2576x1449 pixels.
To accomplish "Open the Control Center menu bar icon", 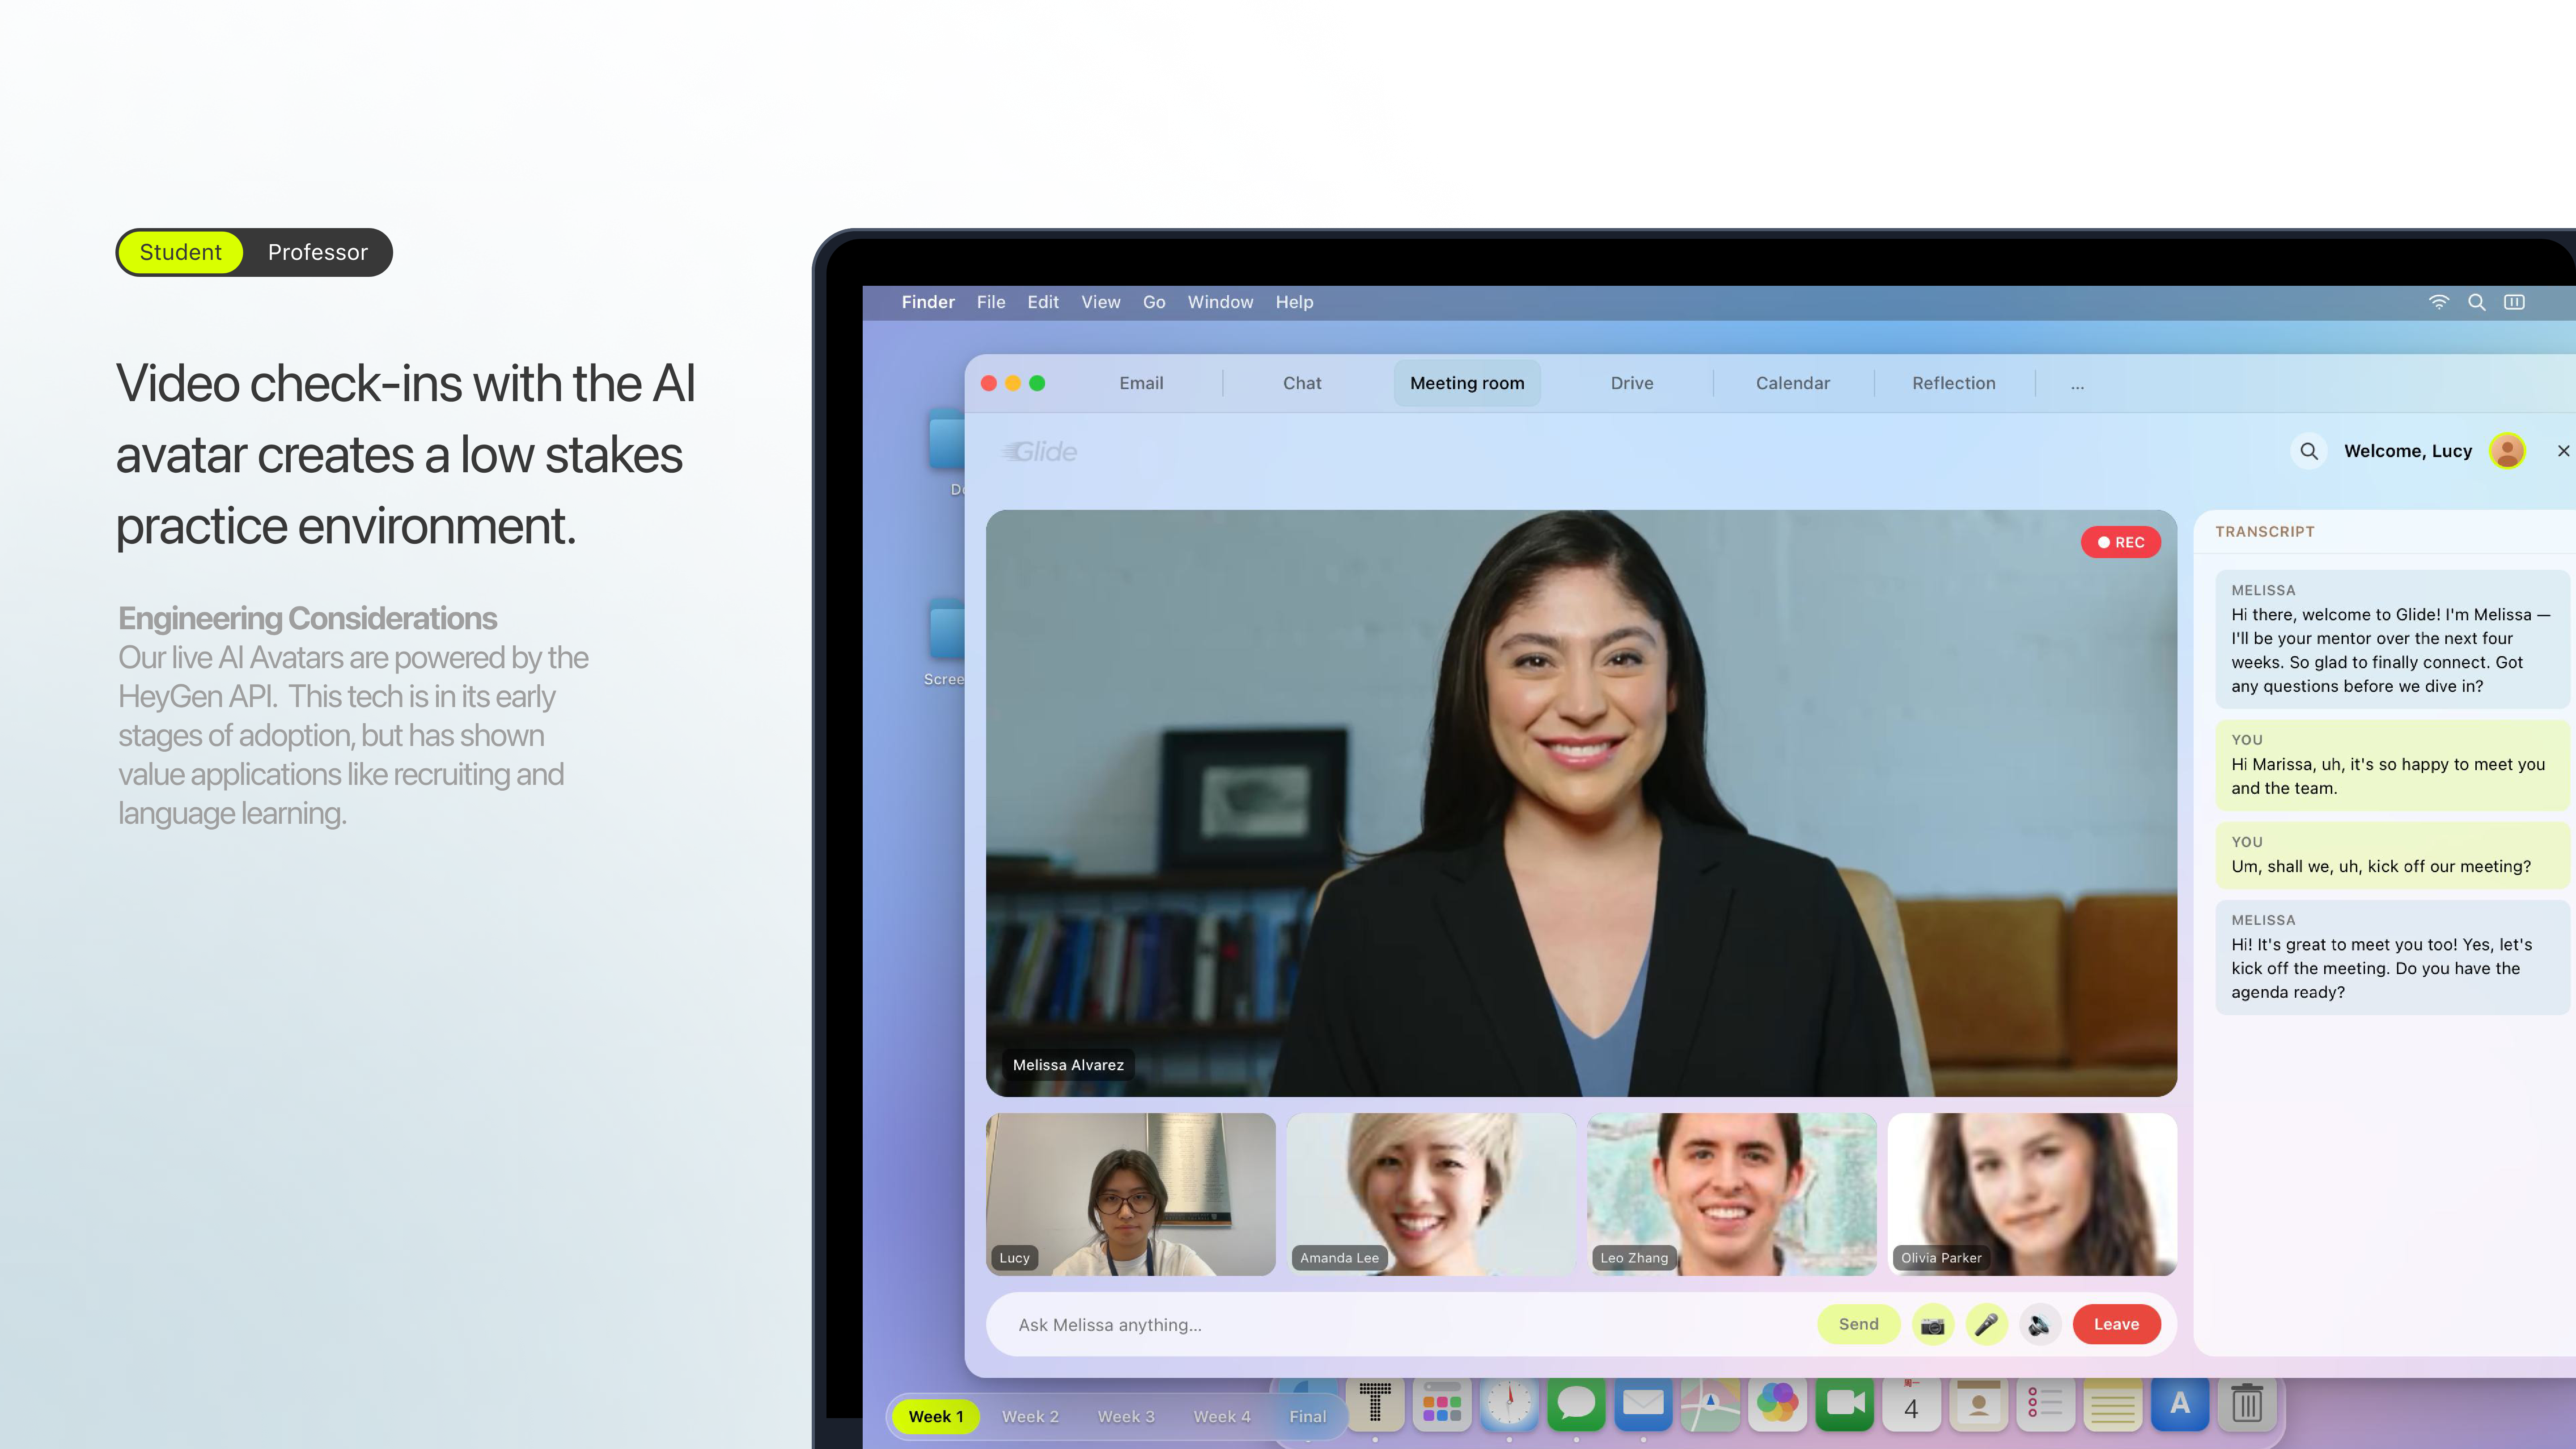I will [x=2514, y=302].
